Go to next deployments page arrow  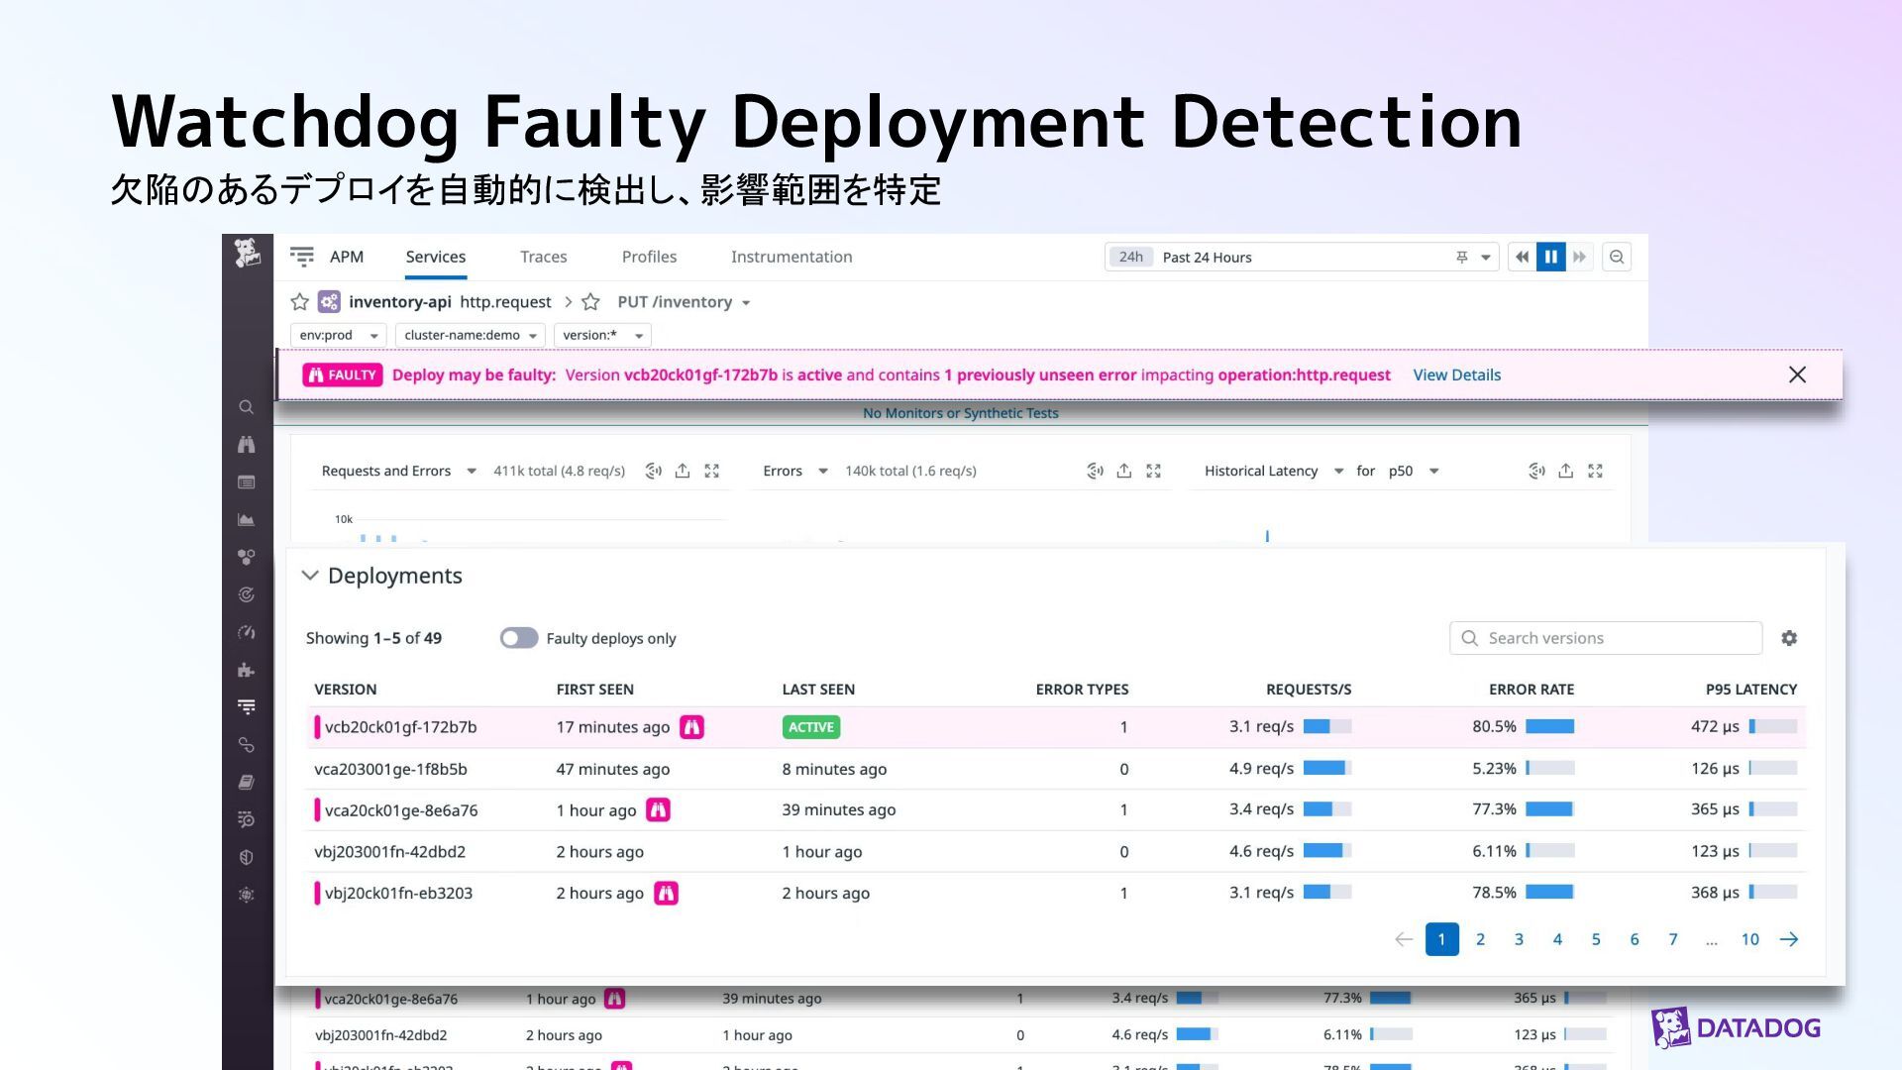[x=1788, y=939]
